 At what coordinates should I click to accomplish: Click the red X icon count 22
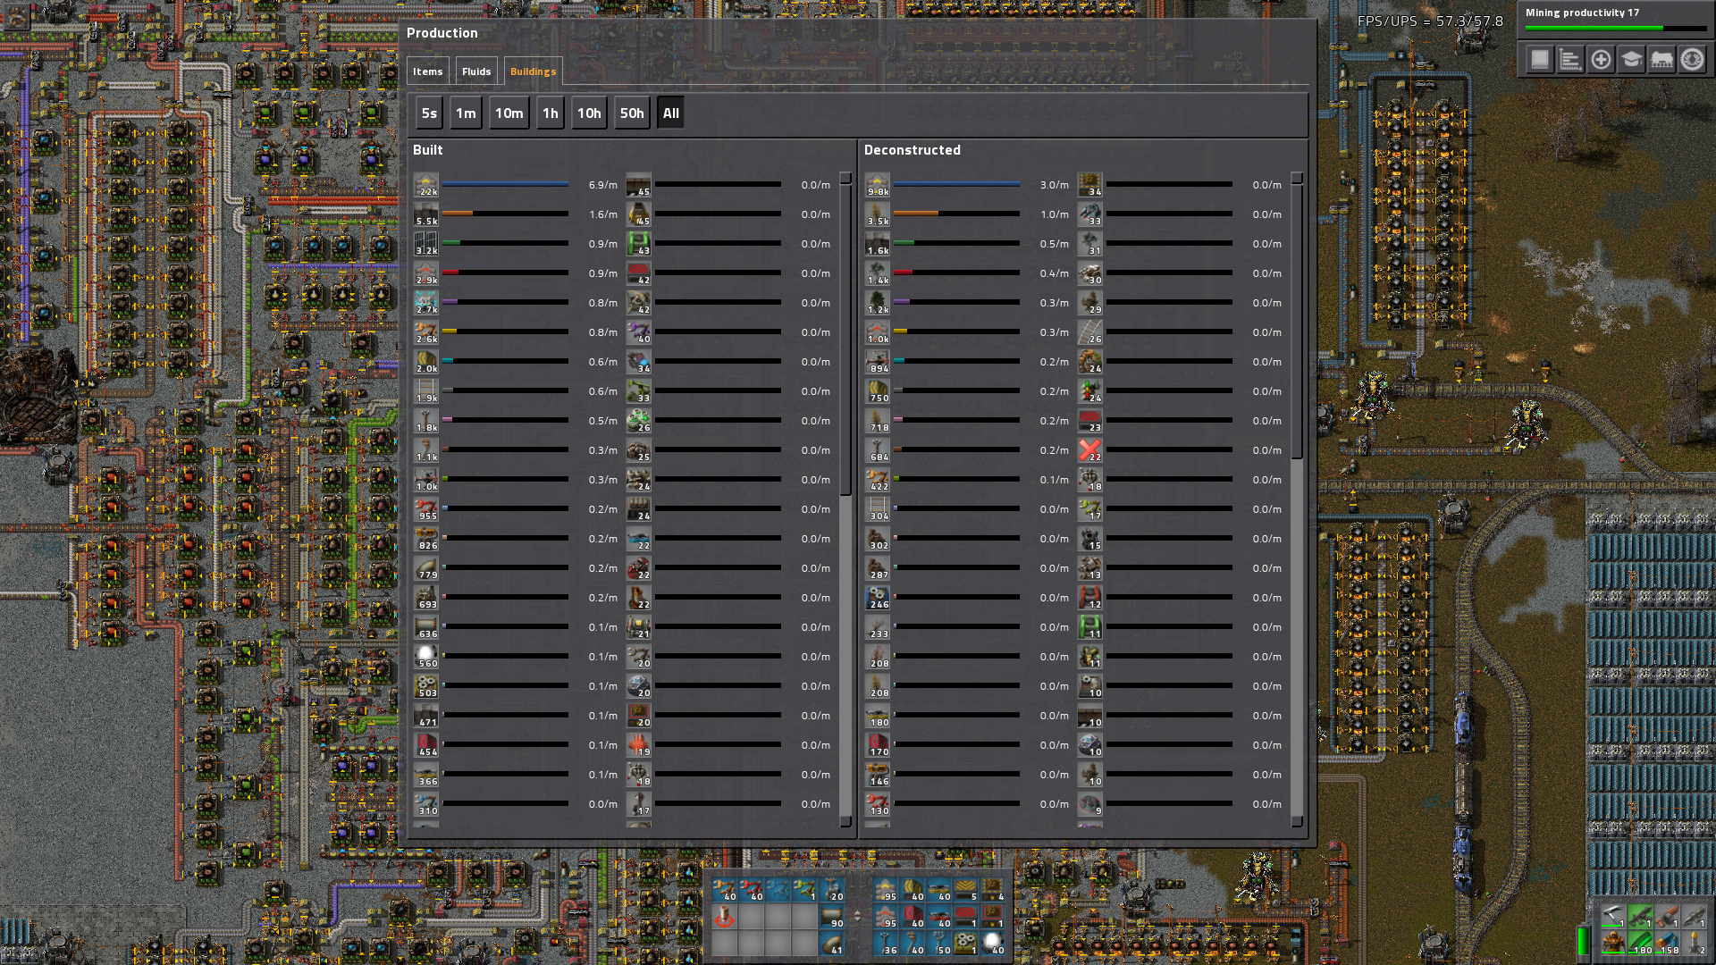pyautogui.click(x=1090, y=450)
